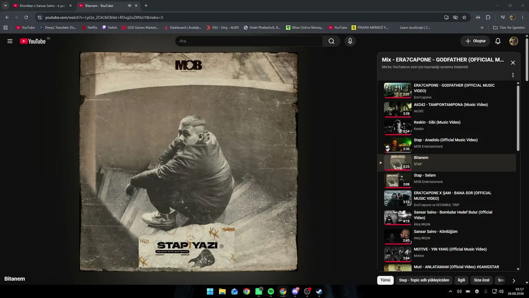Viewport: 529px width, 298px height.
Task: Start voice search with the microphone
Action: point(350,41)
